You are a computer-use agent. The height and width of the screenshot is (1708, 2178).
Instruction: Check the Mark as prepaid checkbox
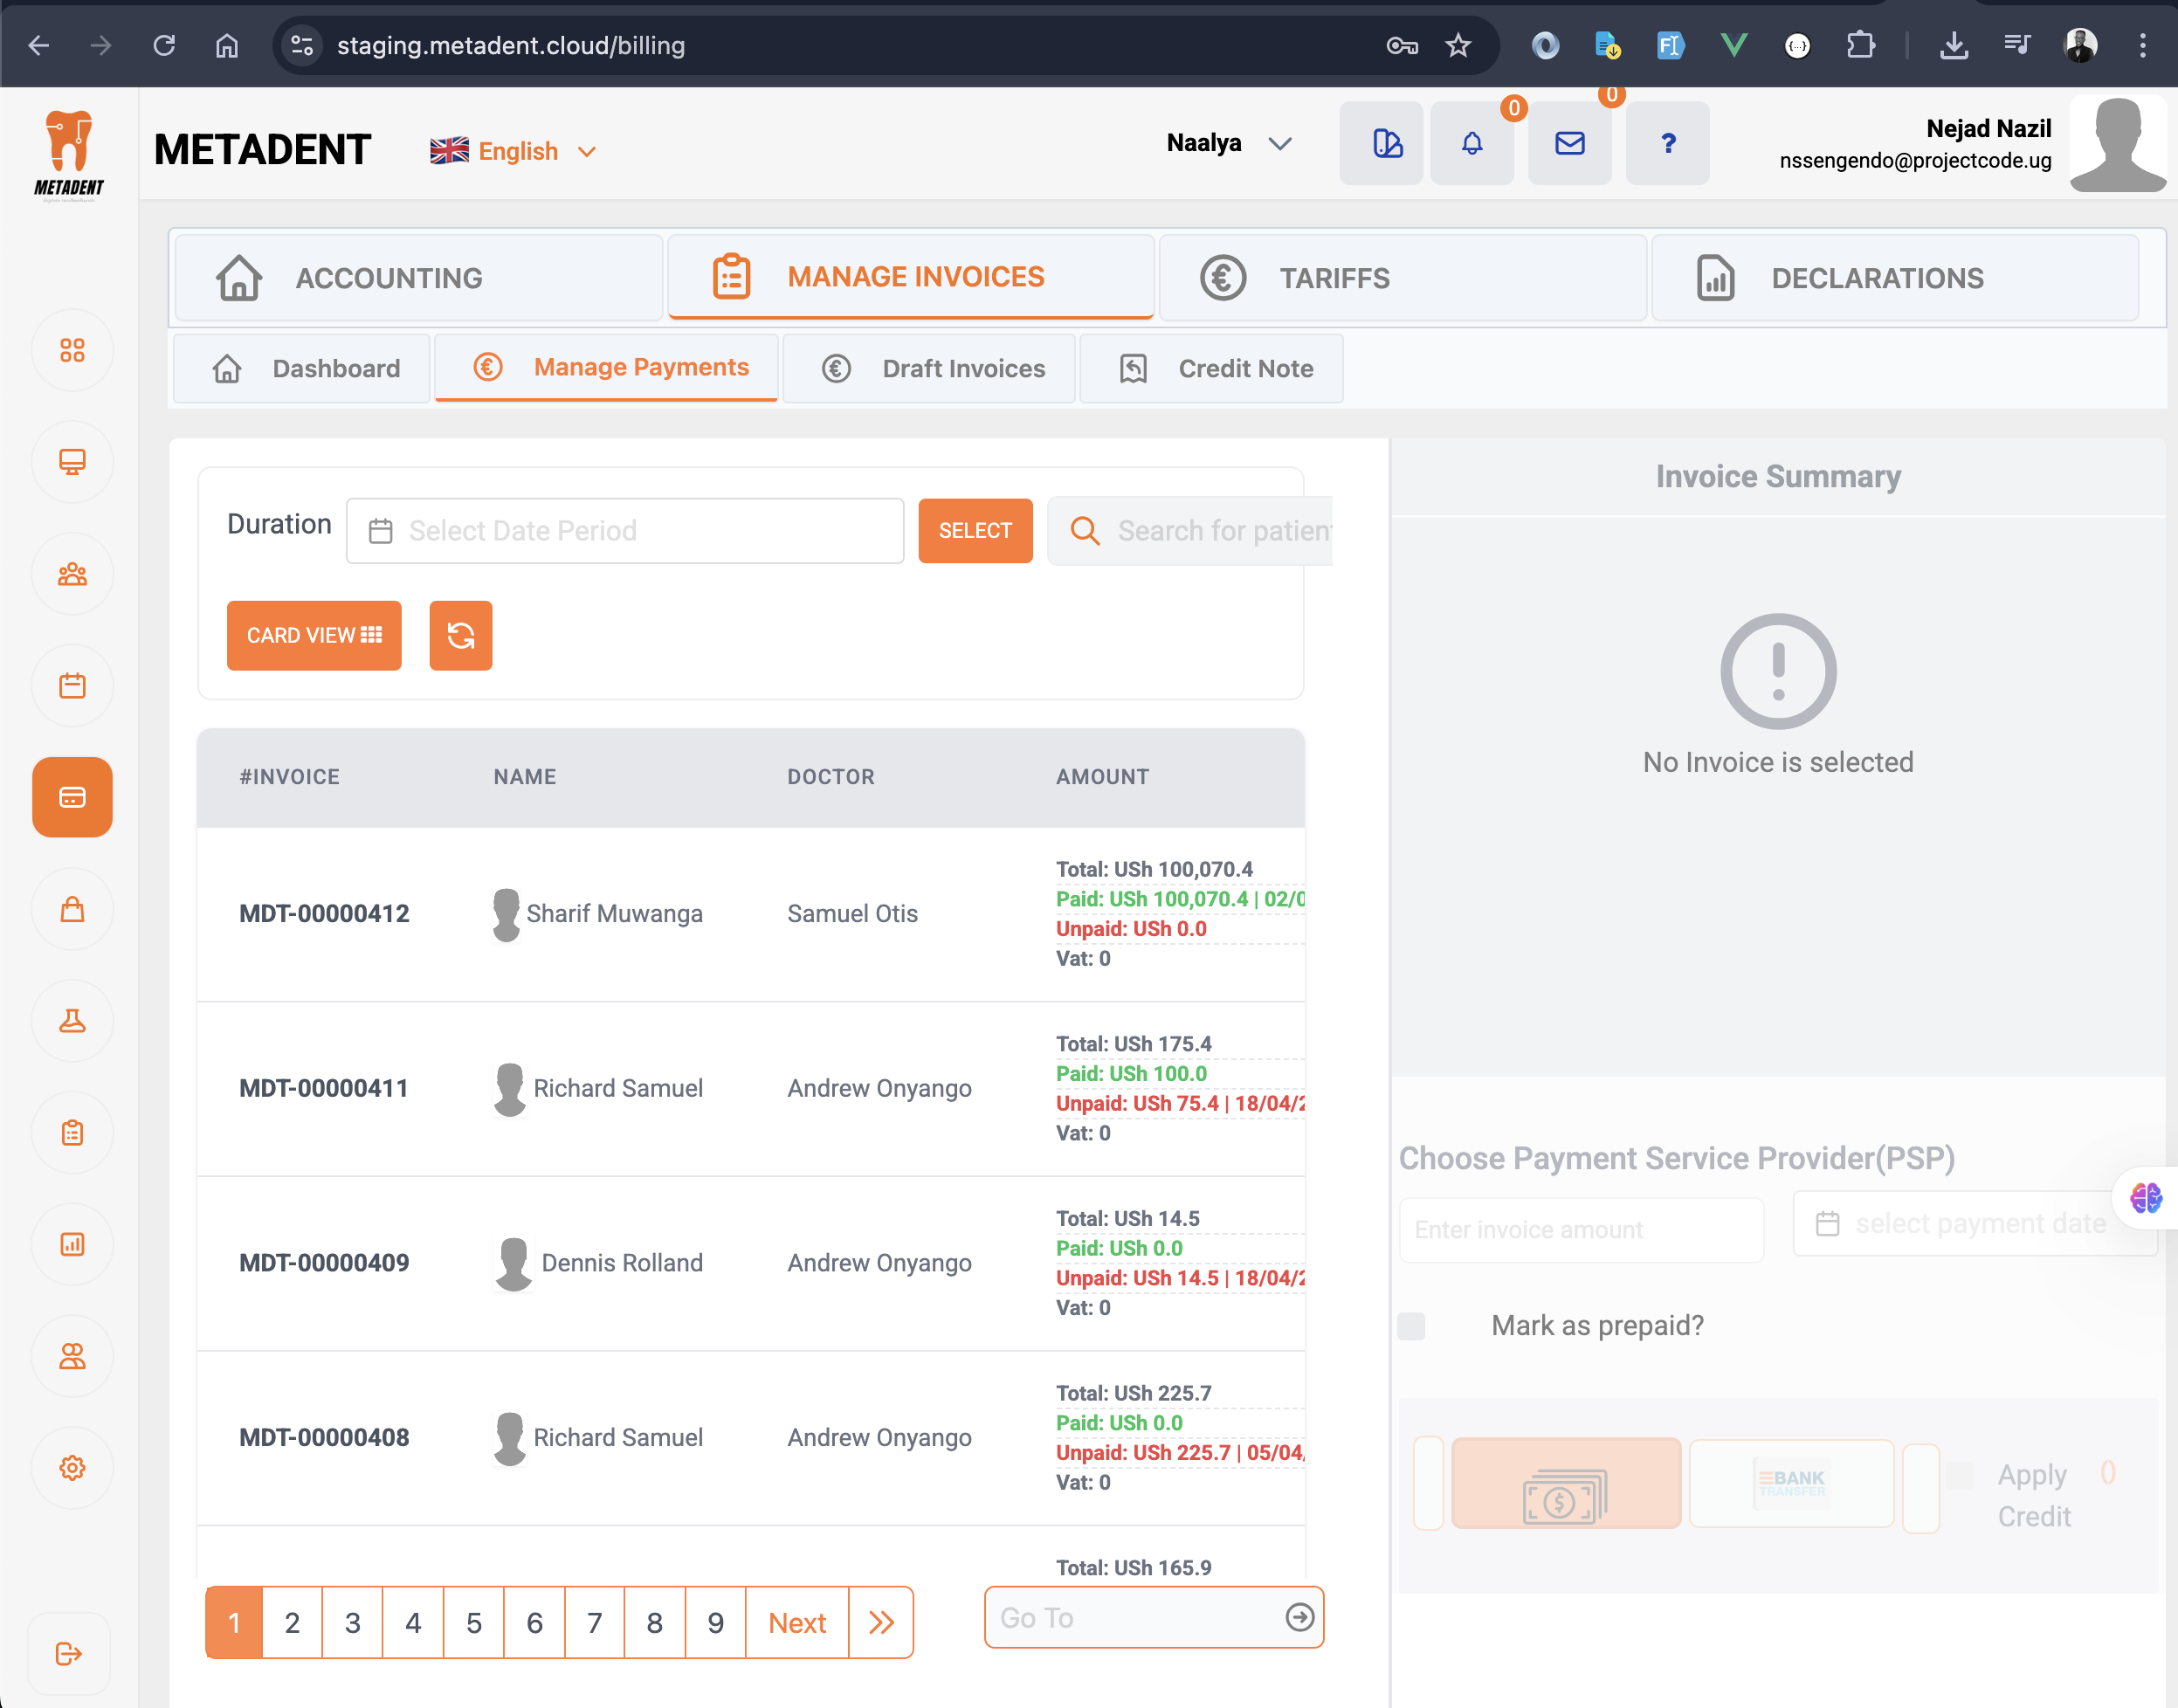(x=1411, y=1326)
